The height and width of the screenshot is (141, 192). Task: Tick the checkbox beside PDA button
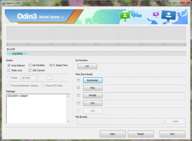[x=78, y=88]
